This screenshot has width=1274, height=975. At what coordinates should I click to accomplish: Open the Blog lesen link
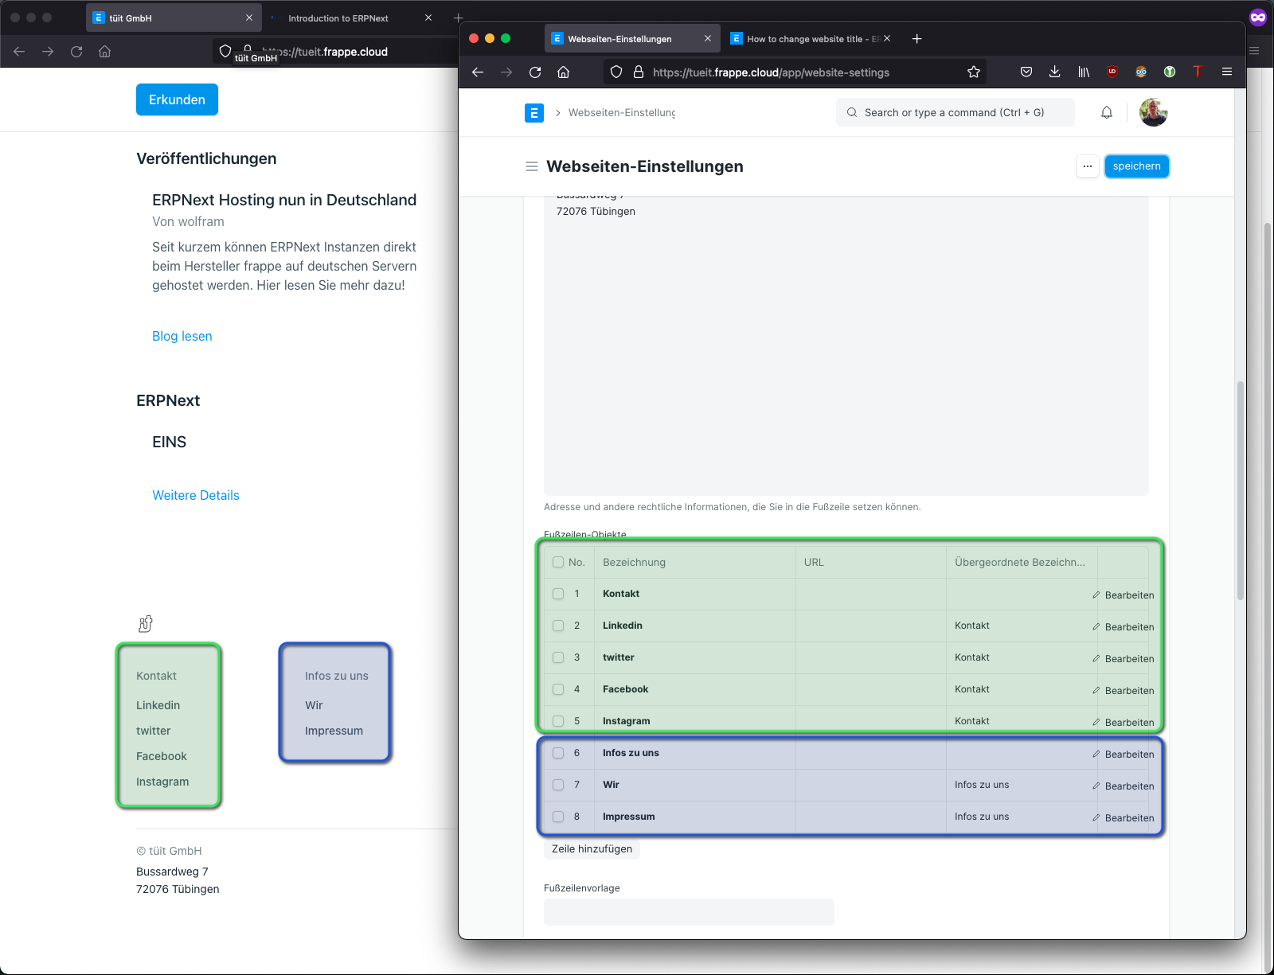click(182, 336)
